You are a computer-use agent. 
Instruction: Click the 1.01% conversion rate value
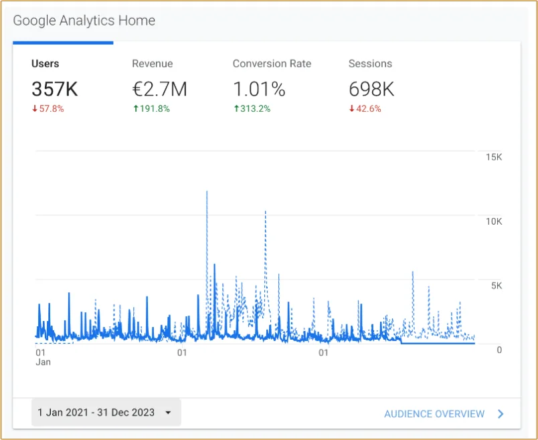pos(259,89)
